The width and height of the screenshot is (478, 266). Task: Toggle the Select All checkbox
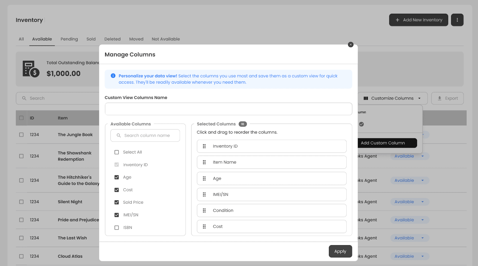[117, 152]
